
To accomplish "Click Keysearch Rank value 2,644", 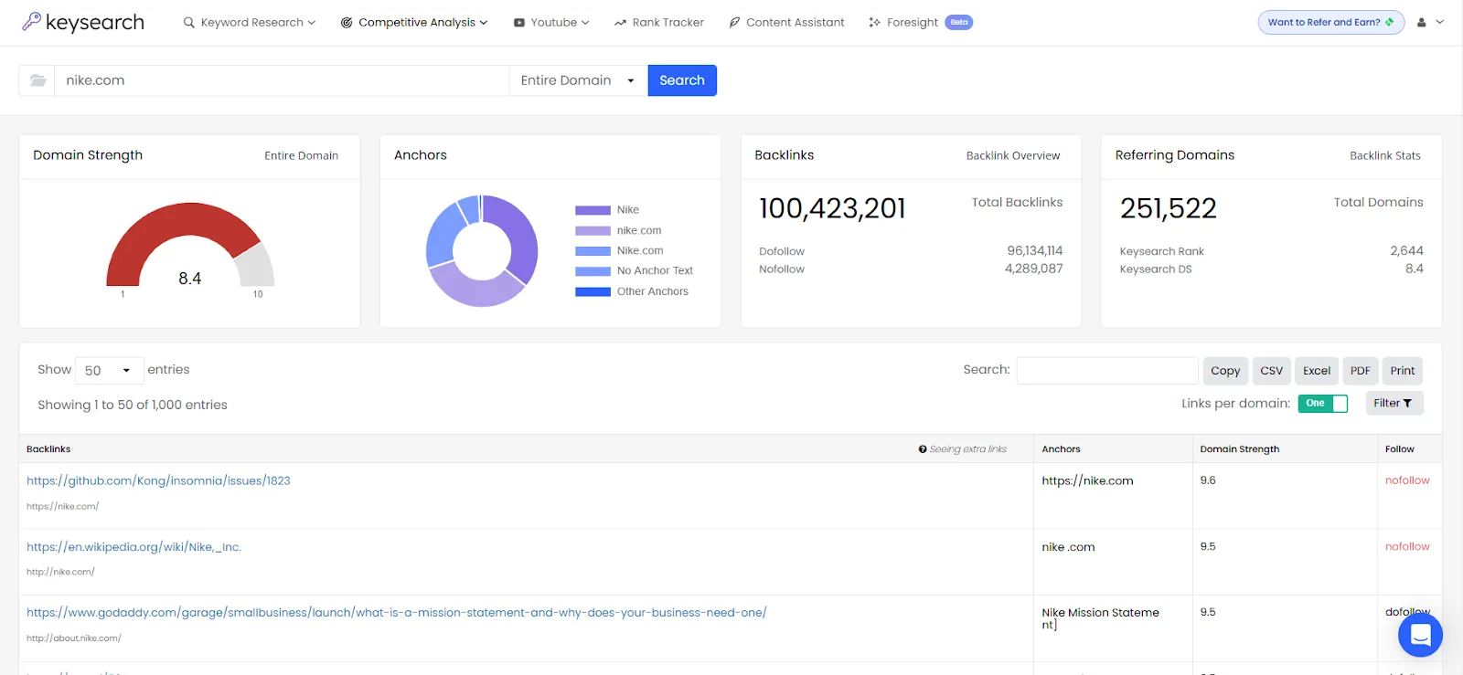I will click(1406, 250).
